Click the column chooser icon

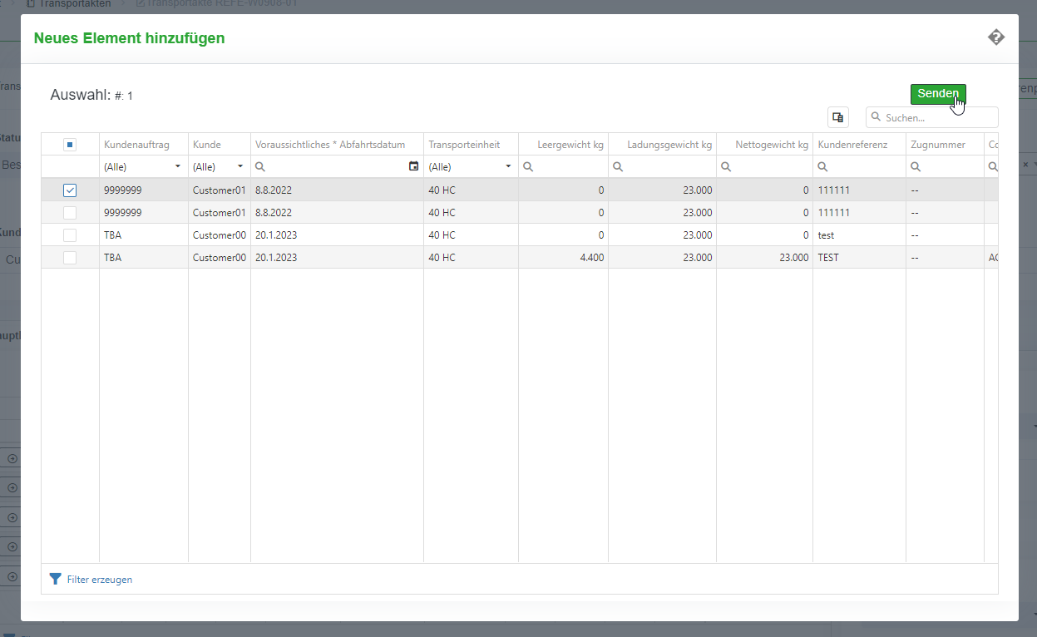click(x=838, y=117)
